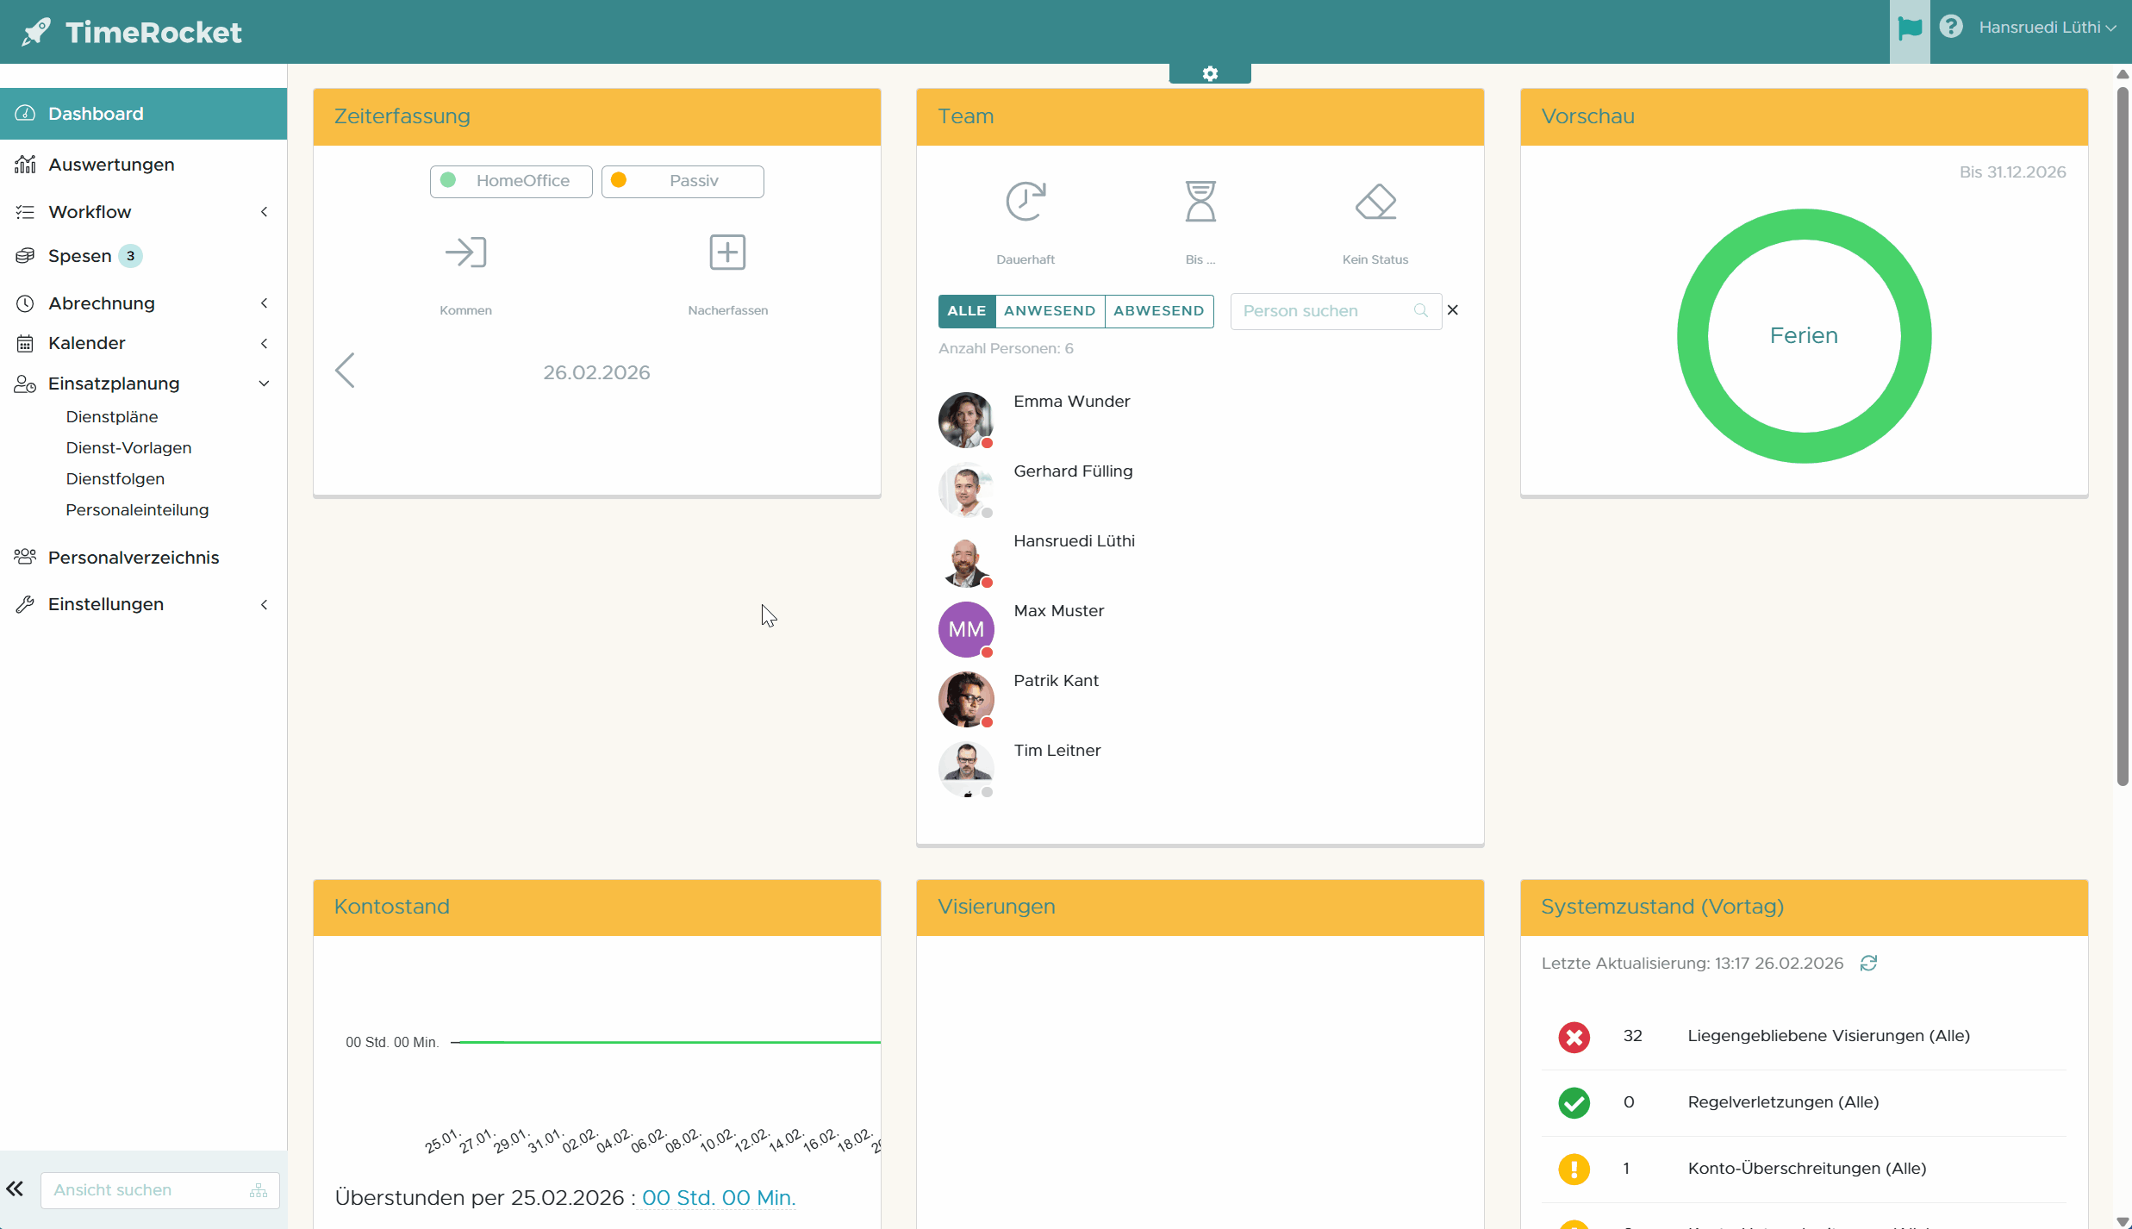Click the flag icon in header
Screen dimensions: 2132x1229
[x=1910, y=28]
